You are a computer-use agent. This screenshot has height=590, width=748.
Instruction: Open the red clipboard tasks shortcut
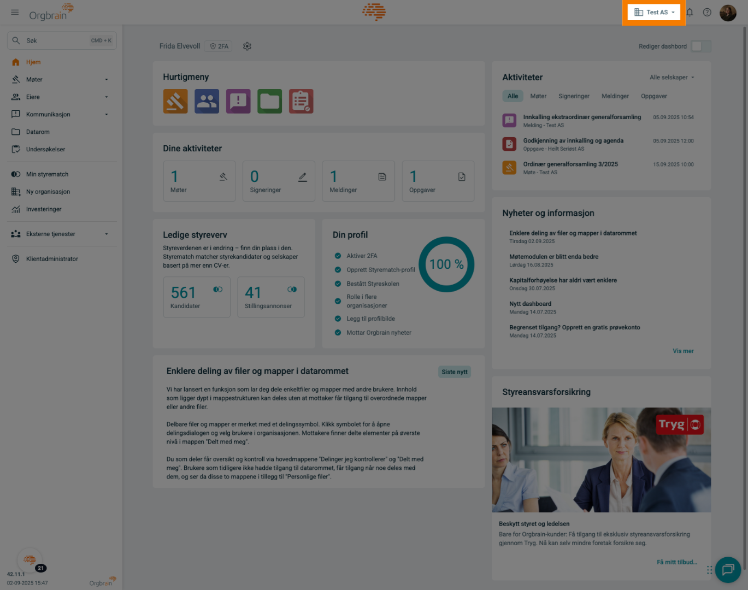tap(301, 101)
